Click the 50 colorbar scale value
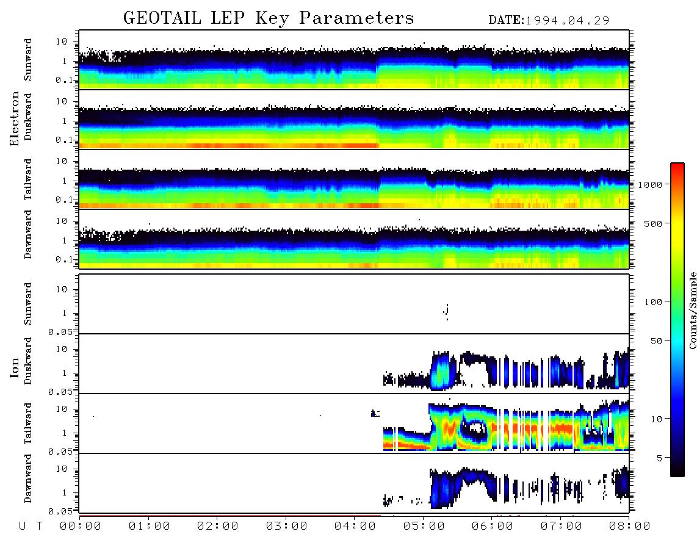697x537 pixels. click(x=657, y=341)
